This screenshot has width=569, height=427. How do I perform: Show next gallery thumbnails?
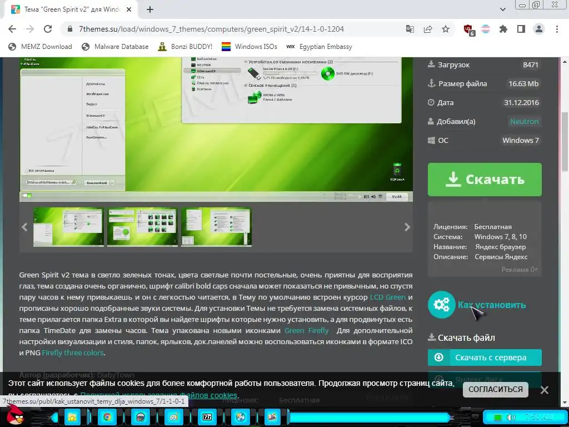[407, 227]
